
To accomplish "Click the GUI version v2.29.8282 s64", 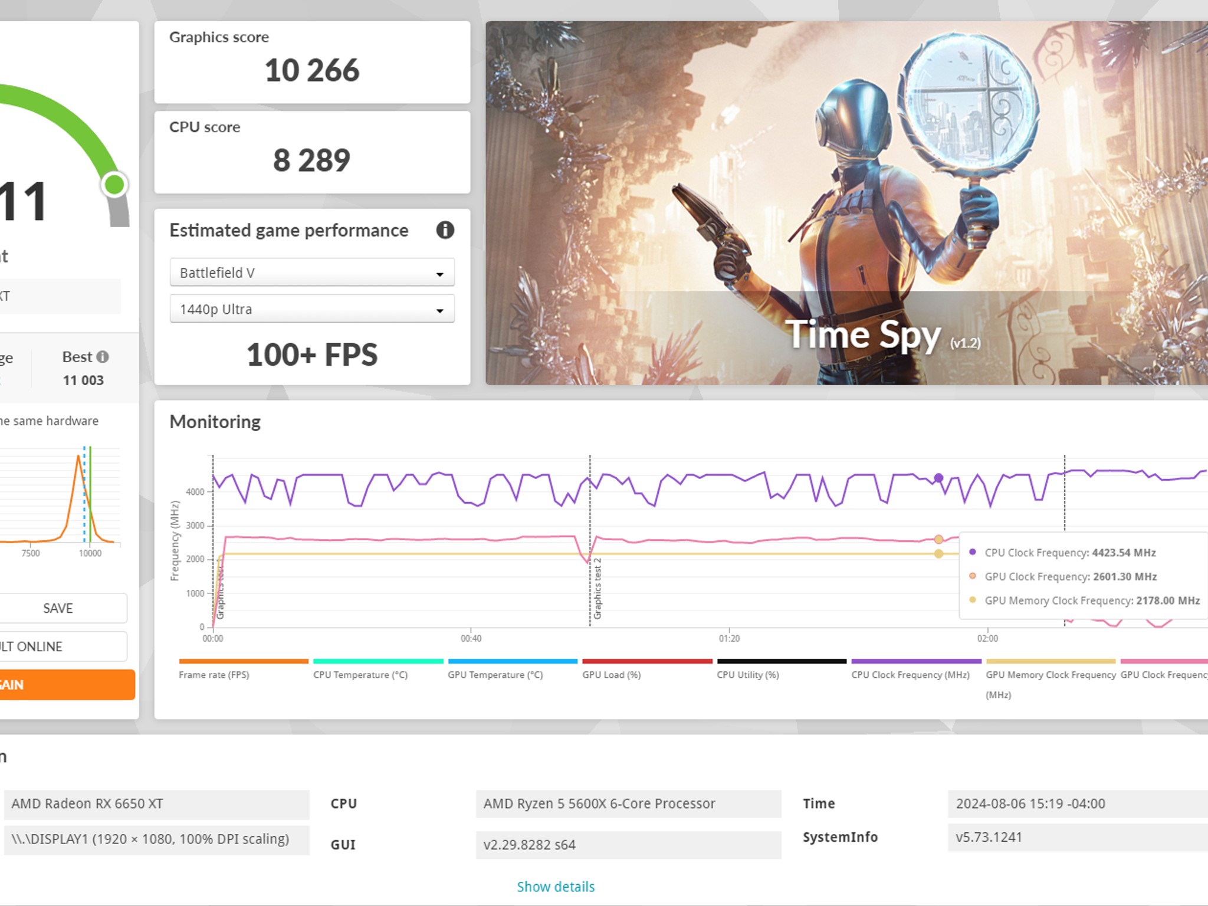I will click(628, 845).
